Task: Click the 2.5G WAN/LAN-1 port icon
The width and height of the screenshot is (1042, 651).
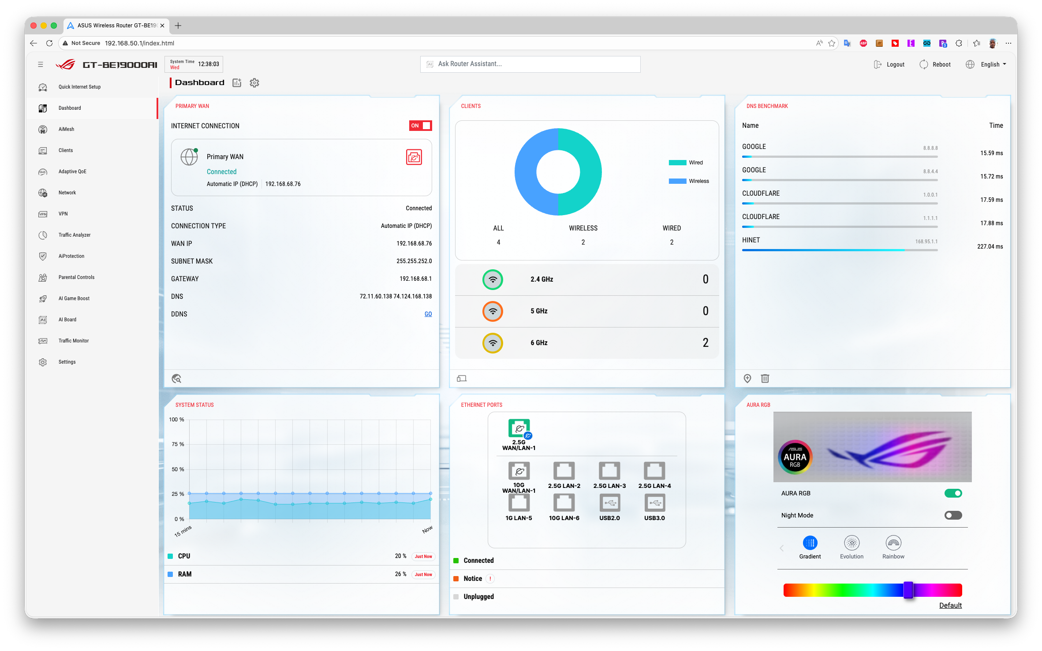Action: click(x=519, y=429)
